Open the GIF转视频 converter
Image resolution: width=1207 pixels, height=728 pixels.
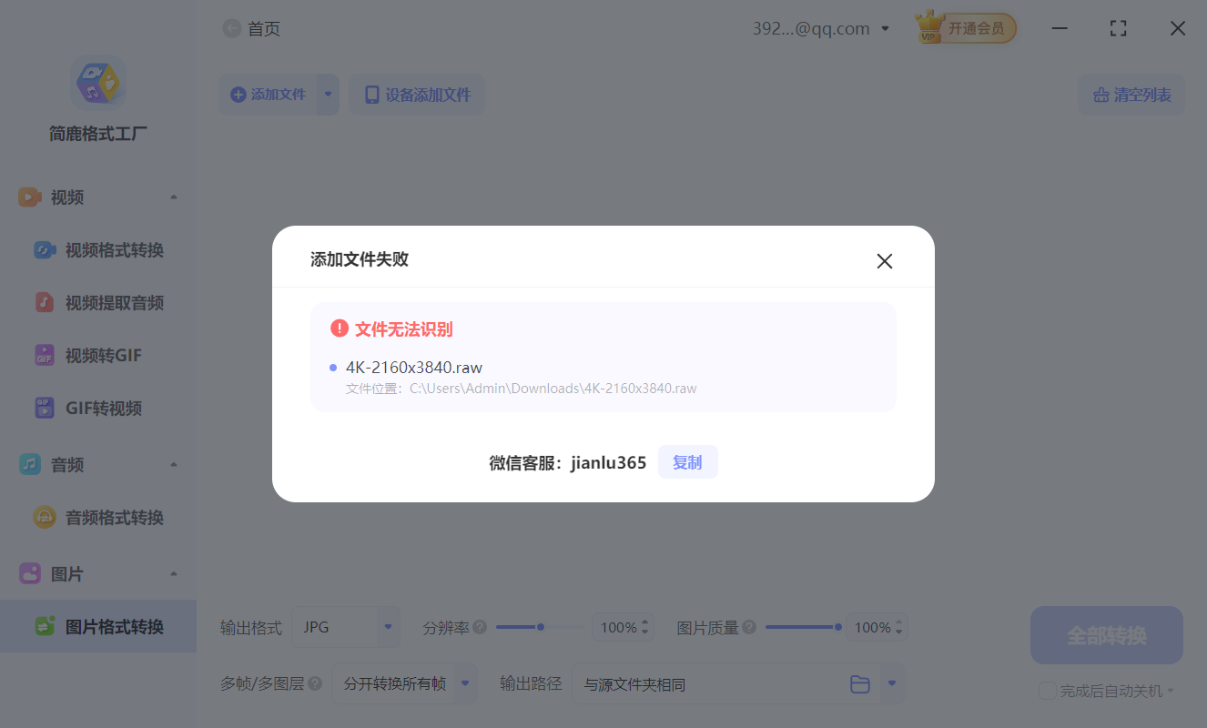[96, 408]
